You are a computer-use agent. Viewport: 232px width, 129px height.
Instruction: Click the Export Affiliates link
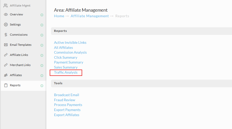click(x=67, y=115)
